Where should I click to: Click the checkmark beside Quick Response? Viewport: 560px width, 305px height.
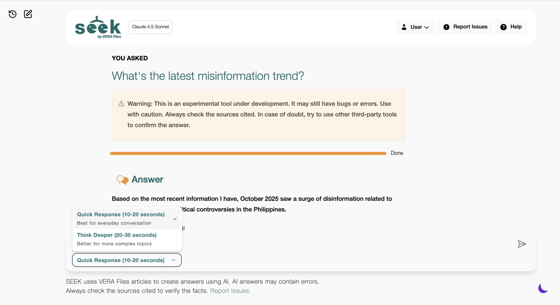(175, 219)
